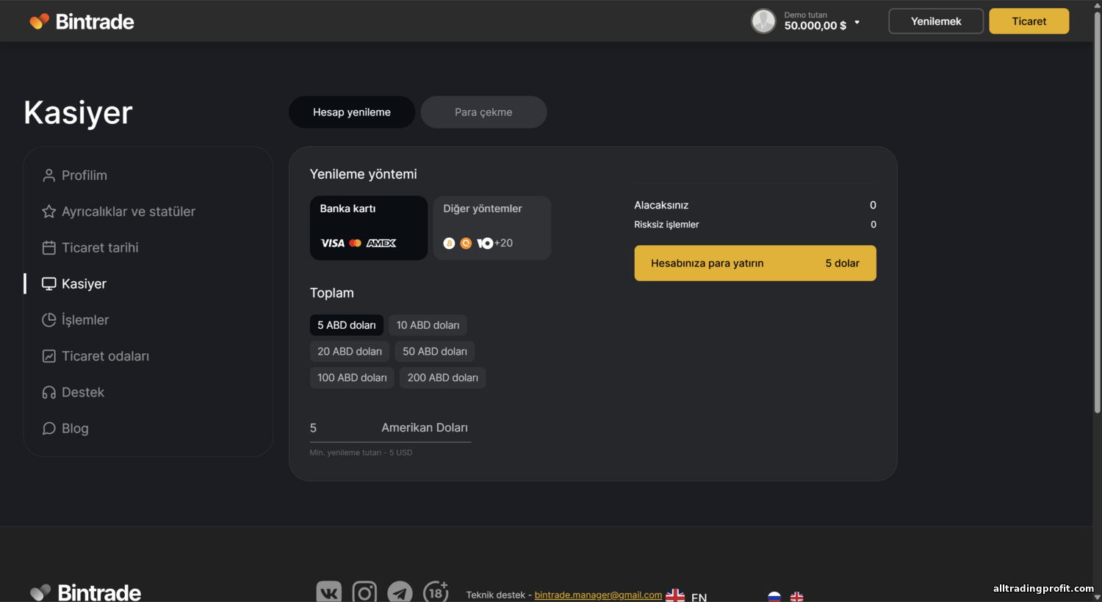The image size is (1102, 602).
Task: Click the 18+ age restriction icon
Action: (436, 592)
